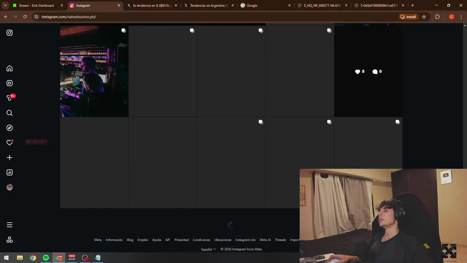Open Reels from the sidebar
This screenshot has width=467, height=263.
(x=9, y=83)
